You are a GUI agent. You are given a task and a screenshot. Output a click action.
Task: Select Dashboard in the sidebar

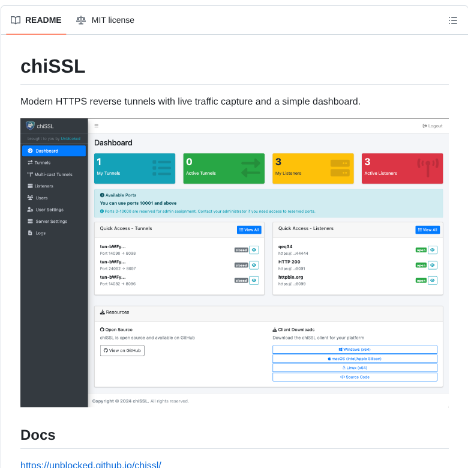click(x=54, y=151)
